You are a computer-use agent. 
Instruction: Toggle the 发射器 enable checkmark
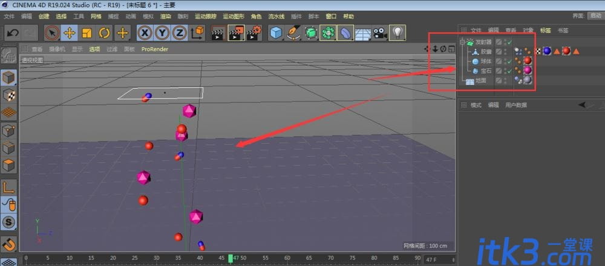tap(510, 42)
